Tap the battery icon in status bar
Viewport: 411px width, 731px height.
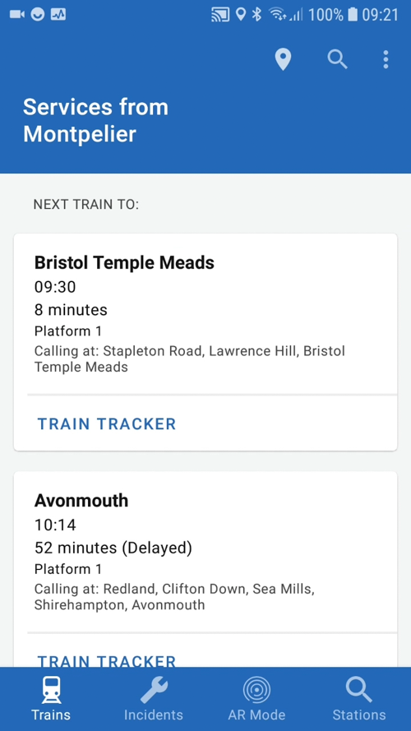tap(353, 15)
